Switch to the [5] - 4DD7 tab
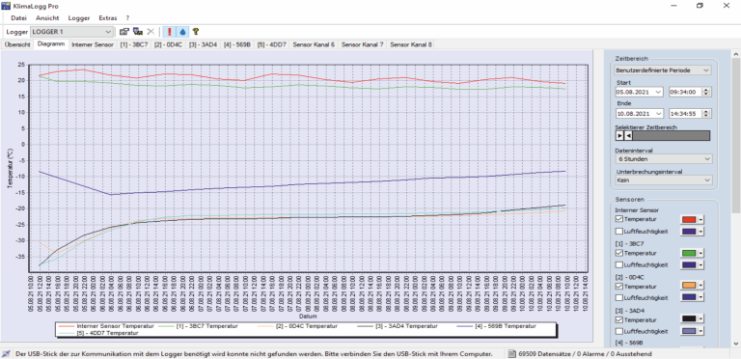Screen dimensions: 741x359 pyautogui.click(x=272, y=44)
